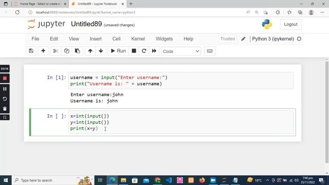Close the Untitled89 Jupyter Notebook tab
This screenshot has height=185, width=329.
[x=123, y=4]
